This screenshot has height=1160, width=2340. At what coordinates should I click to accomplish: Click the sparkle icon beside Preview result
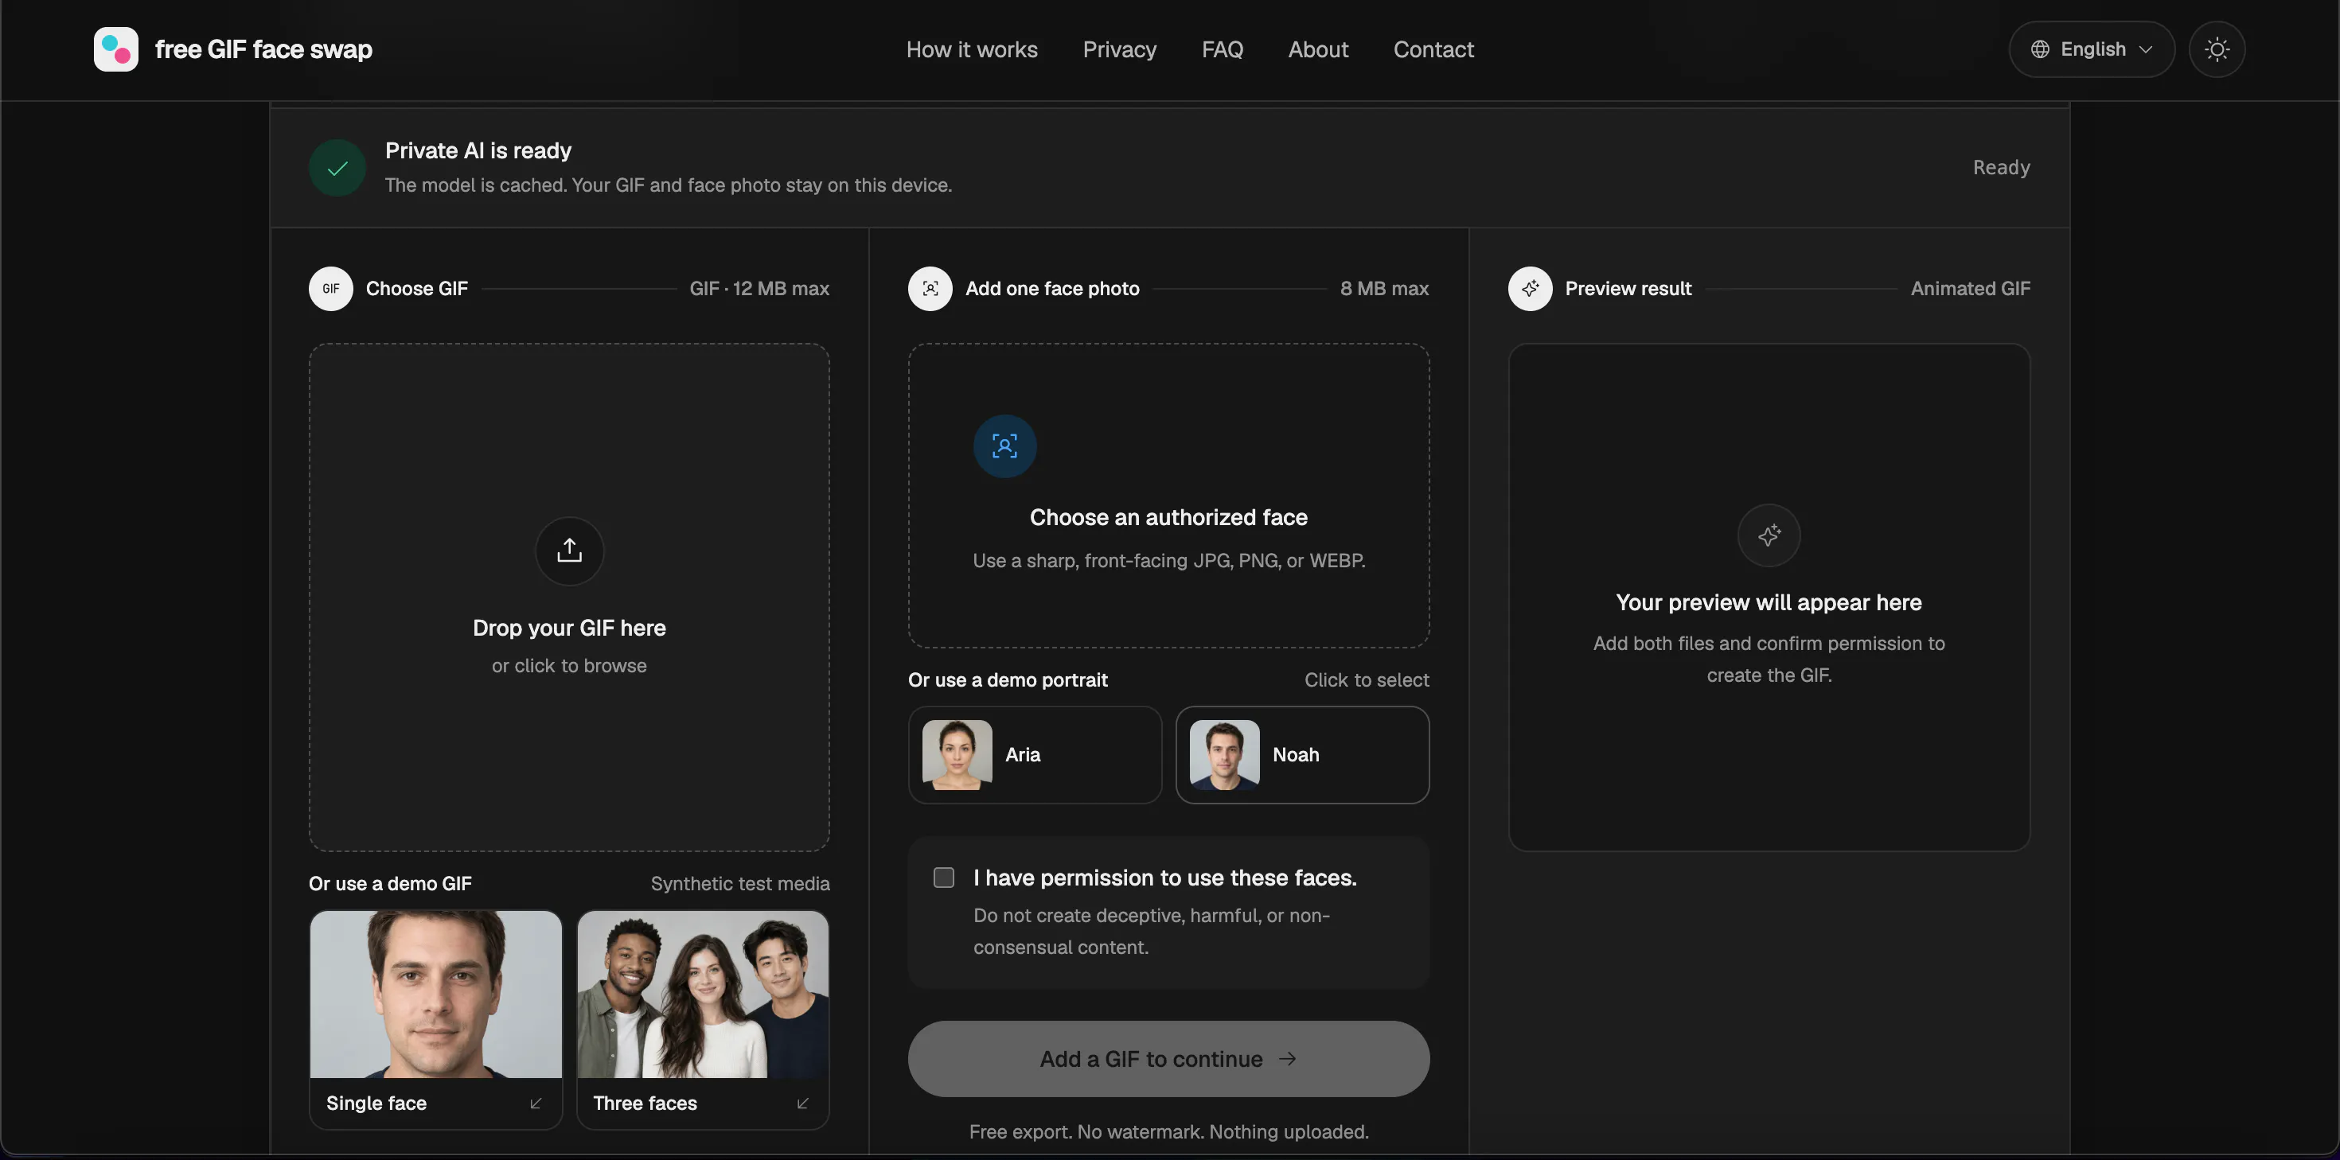click(x=1531, y=289)
